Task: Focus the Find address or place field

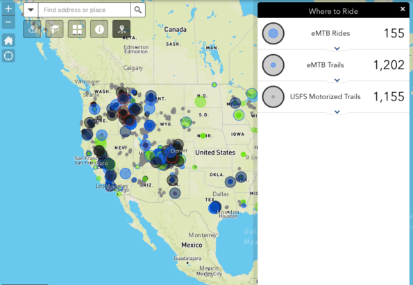Action: (84, 10)
